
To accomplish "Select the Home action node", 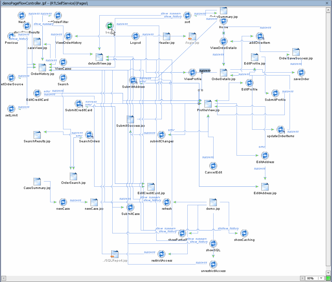I will [224, 21].
